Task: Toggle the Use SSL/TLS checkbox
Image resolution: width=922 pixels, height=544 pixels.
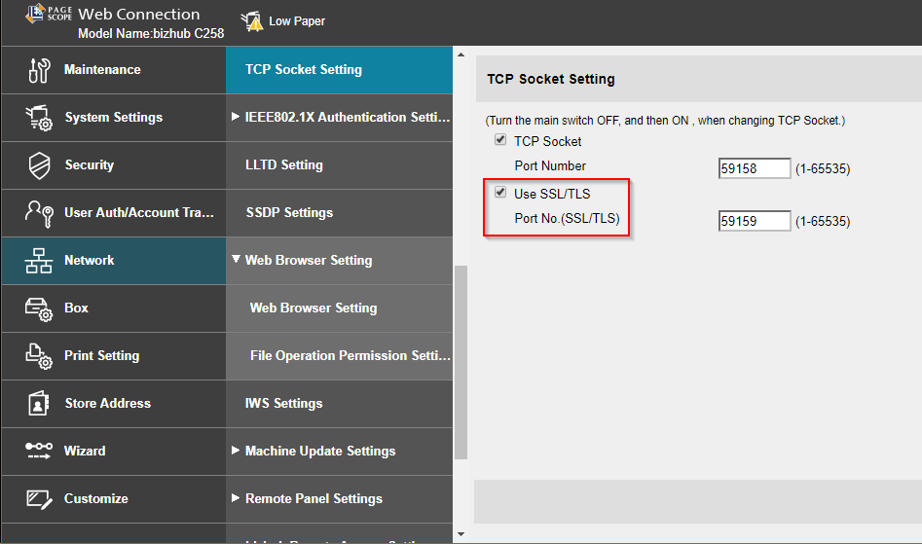Action: coord(500,194)
